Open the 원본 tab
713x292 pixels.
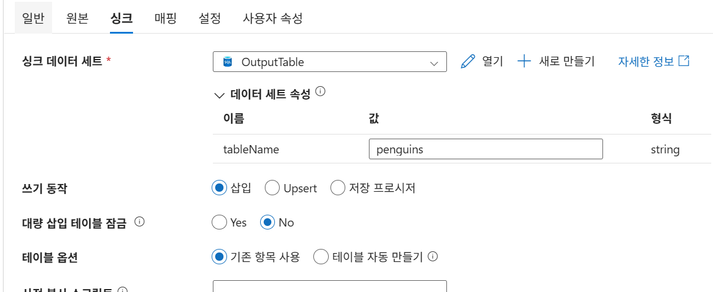77,18
